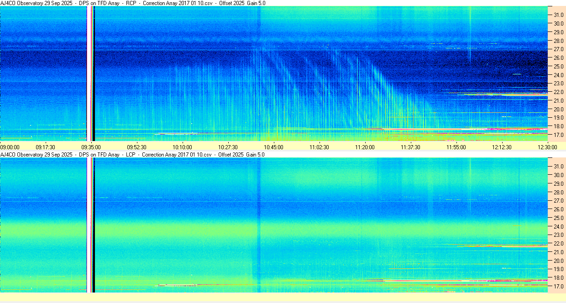Select the 10:27:30 time axis label
566x303 pixels.
coord(228,147)
